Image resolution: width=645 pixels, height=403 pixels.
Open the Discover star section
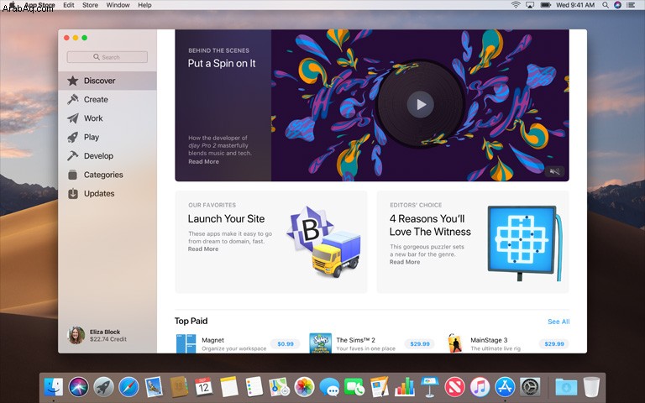(x=107, y=81)
